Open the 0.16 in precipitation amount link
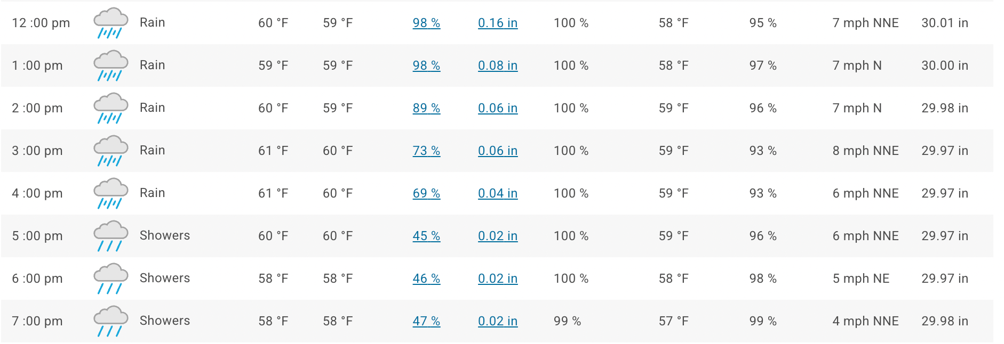This screenshot has height=344, width=1004. click(x=497, y=23)
